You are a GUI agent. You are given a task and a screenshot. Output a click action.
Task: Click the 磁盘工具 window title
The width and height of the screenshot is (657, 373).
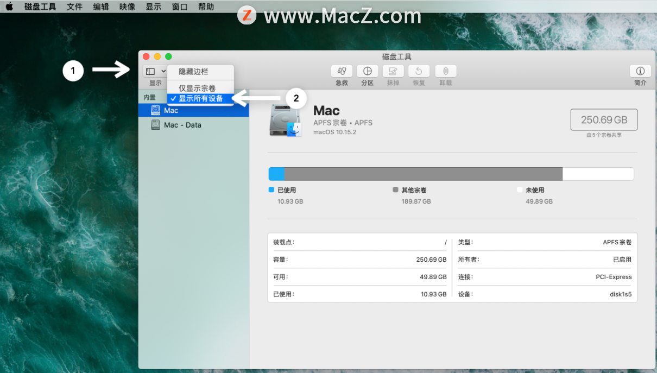point(397,56)
